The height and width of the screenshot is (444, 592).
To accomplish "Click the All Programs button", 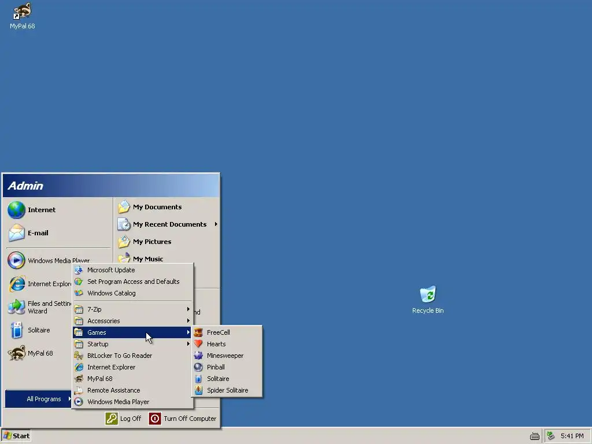I will pyautogui.click(x=39, y=399).
